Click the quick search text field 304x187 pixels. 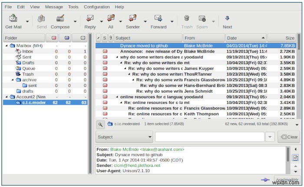point(210,137)
